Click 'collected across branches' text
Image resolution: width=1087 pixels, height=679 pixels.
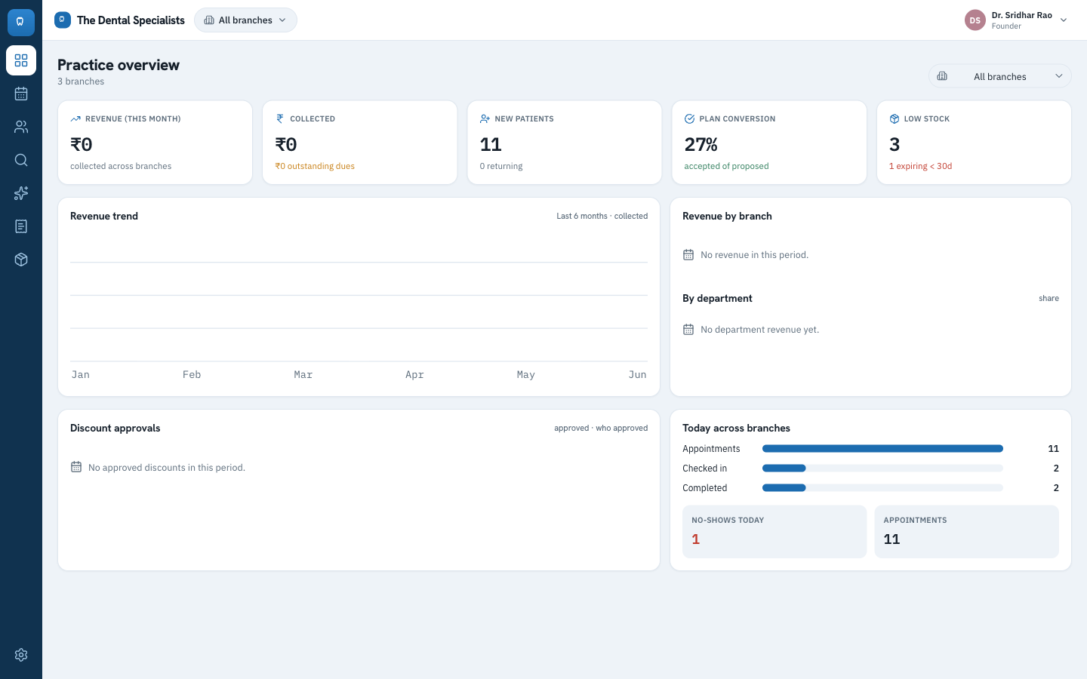pyautogui.click(x=121, y=166)
